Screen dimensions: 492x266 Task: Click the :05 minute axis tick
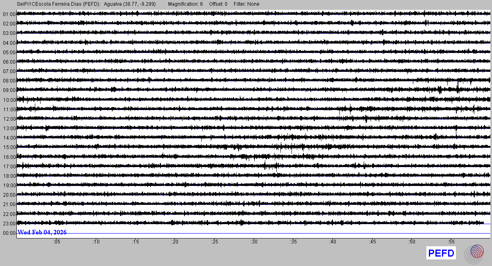(x=56, y=242)
